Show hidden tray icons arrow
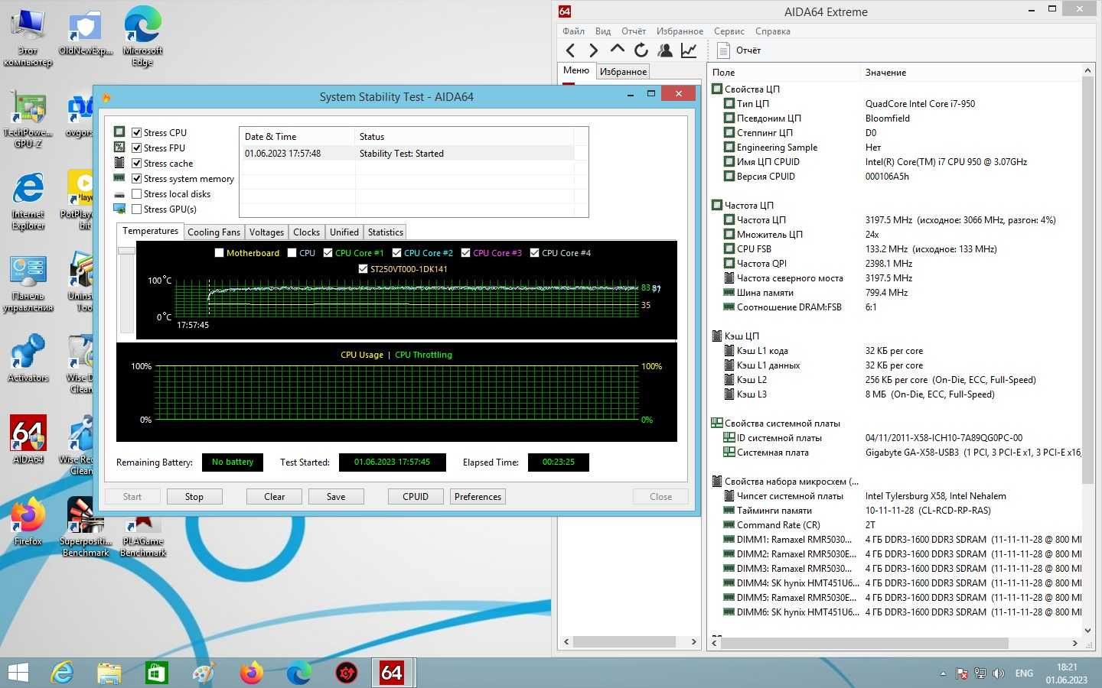The width and height of the screenshot is (1102, 688). point(943,673)
